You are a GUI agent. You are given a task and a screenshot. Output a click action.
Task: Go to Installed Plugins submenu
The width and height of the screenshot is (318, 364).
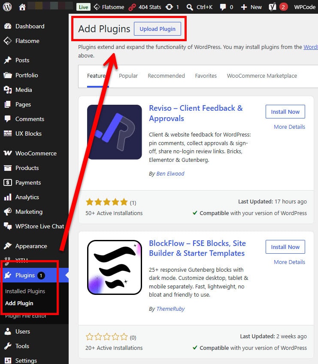click(x=25, y=291)
